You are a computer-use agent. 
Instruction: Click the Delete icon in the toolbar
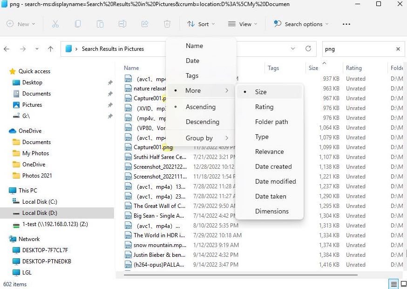(167, 23)
